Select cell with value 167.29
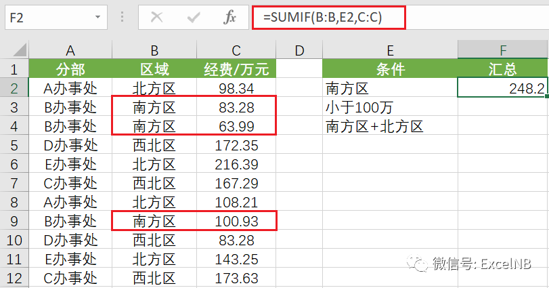549x288 pixels. (x=236, y=182)
